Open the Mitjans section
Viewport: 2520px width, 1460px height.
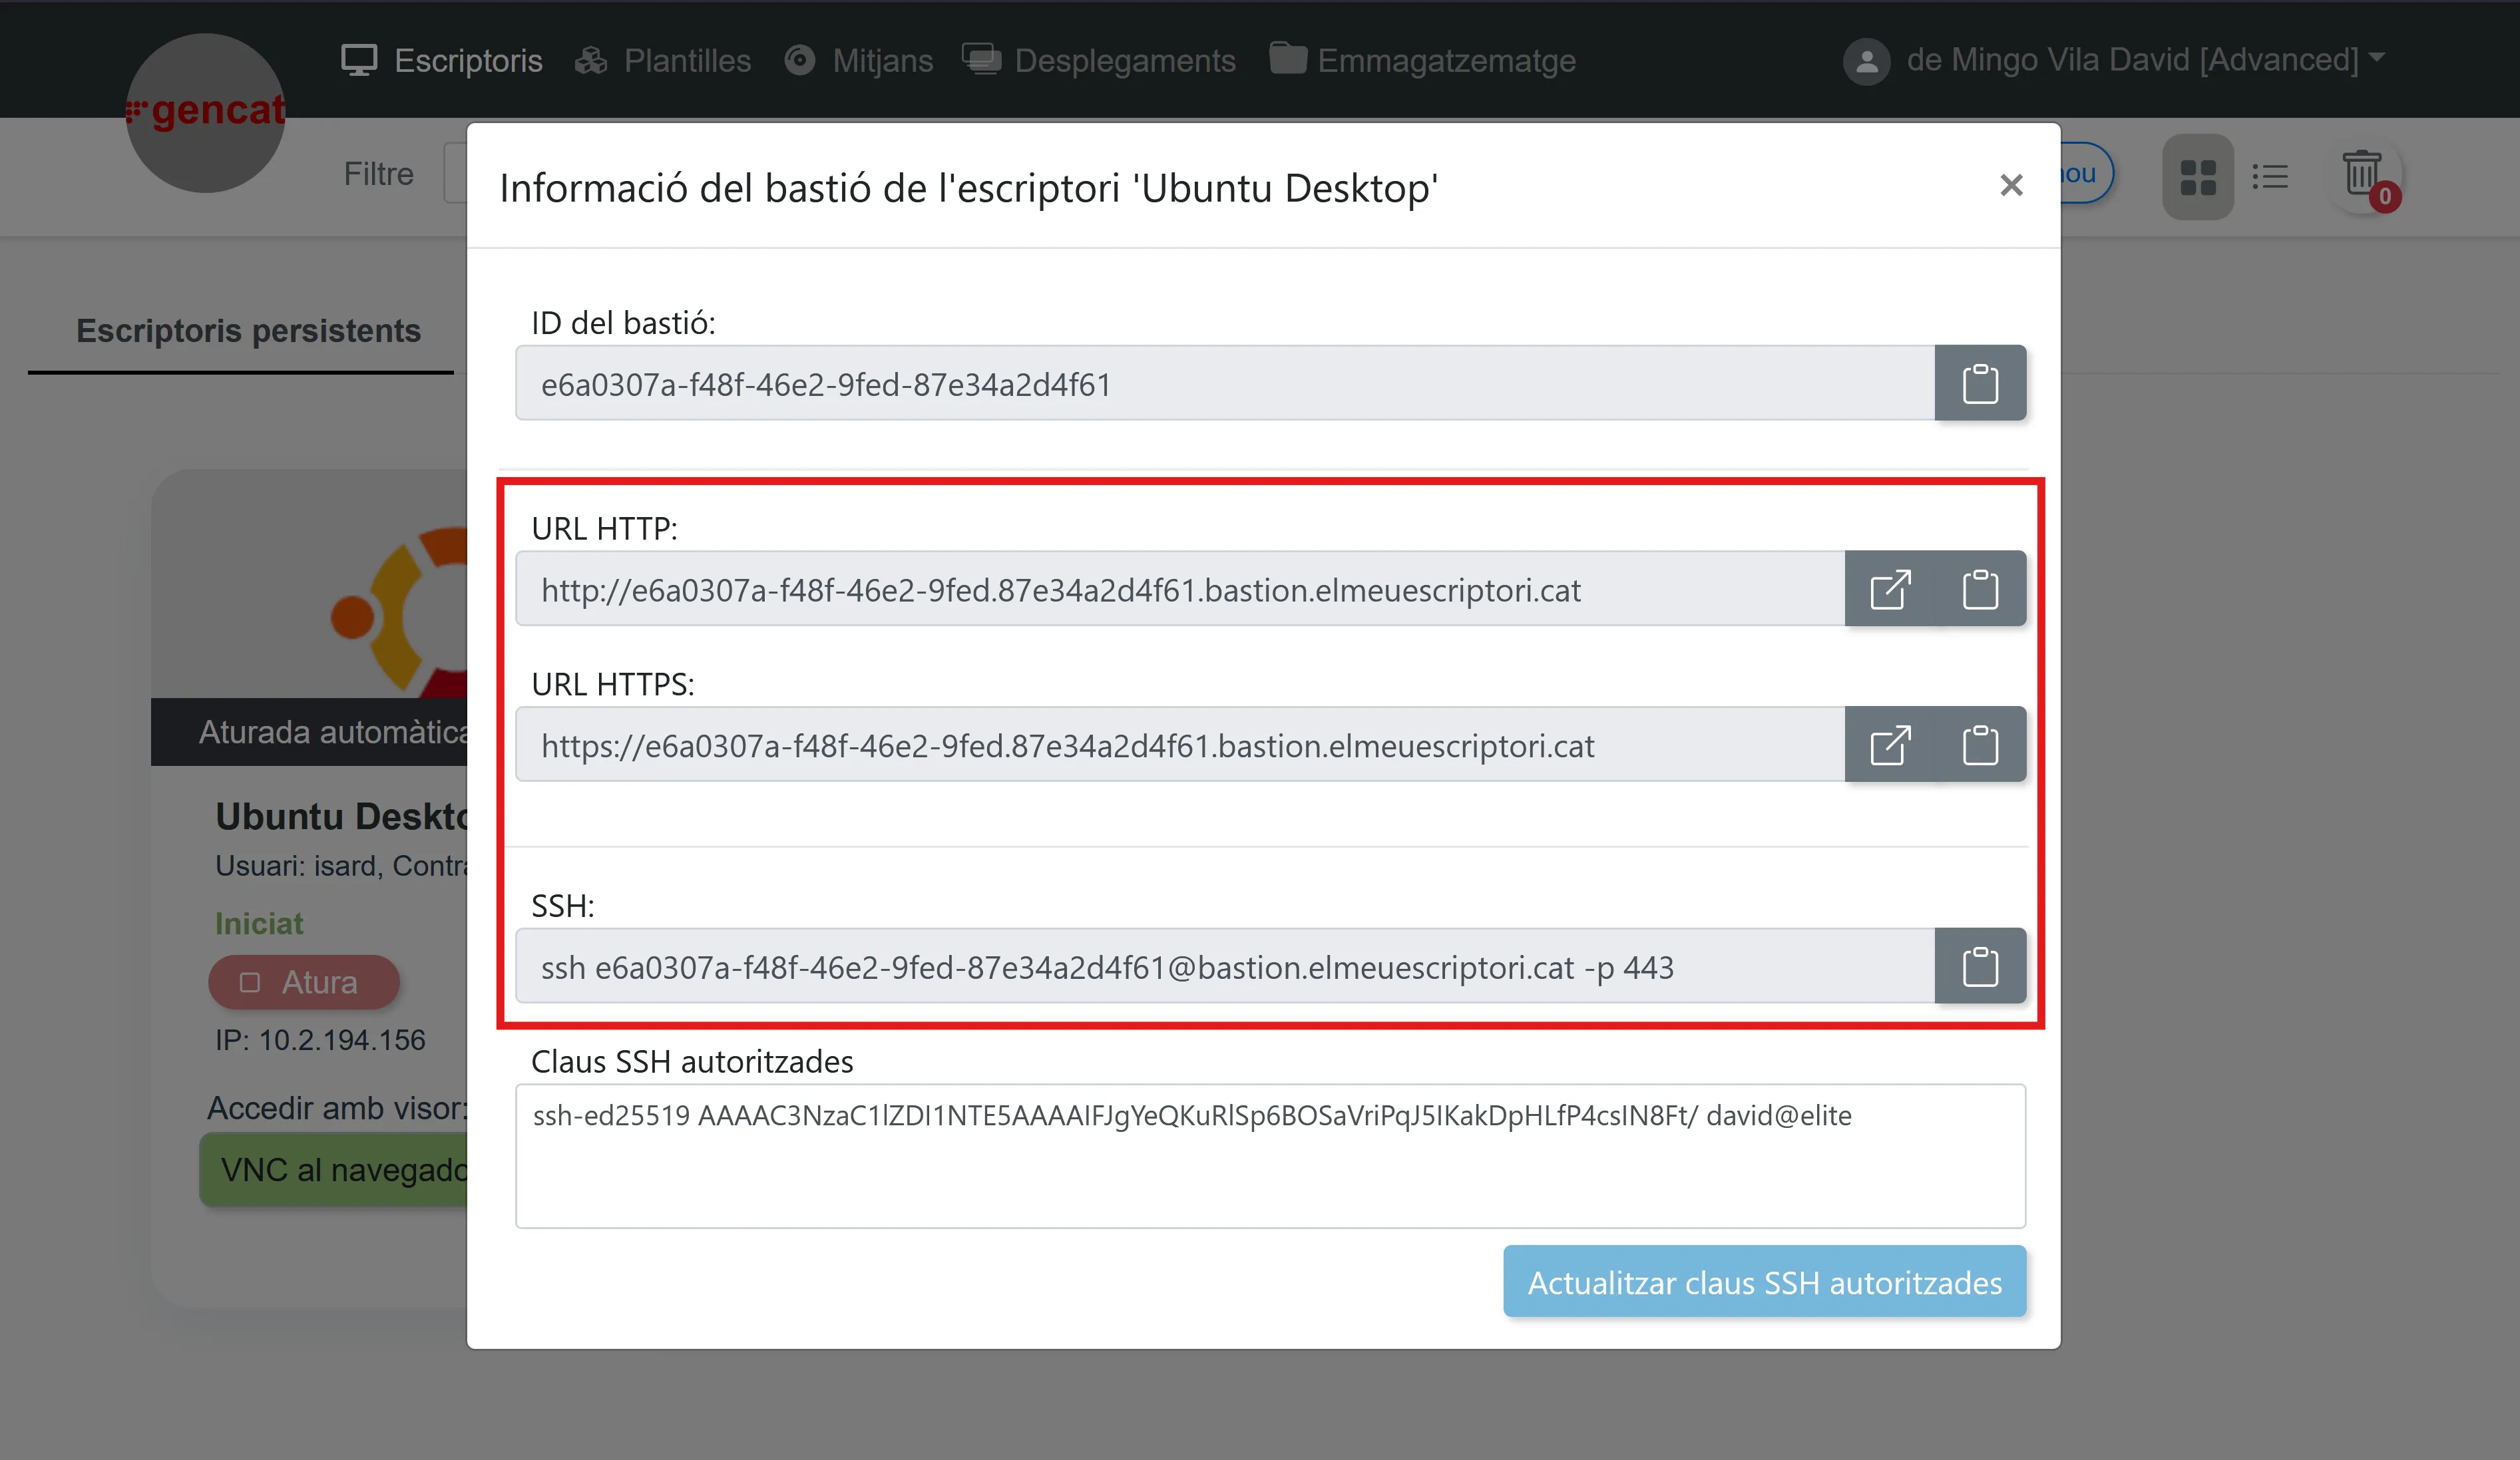click(x=859, y=60)
